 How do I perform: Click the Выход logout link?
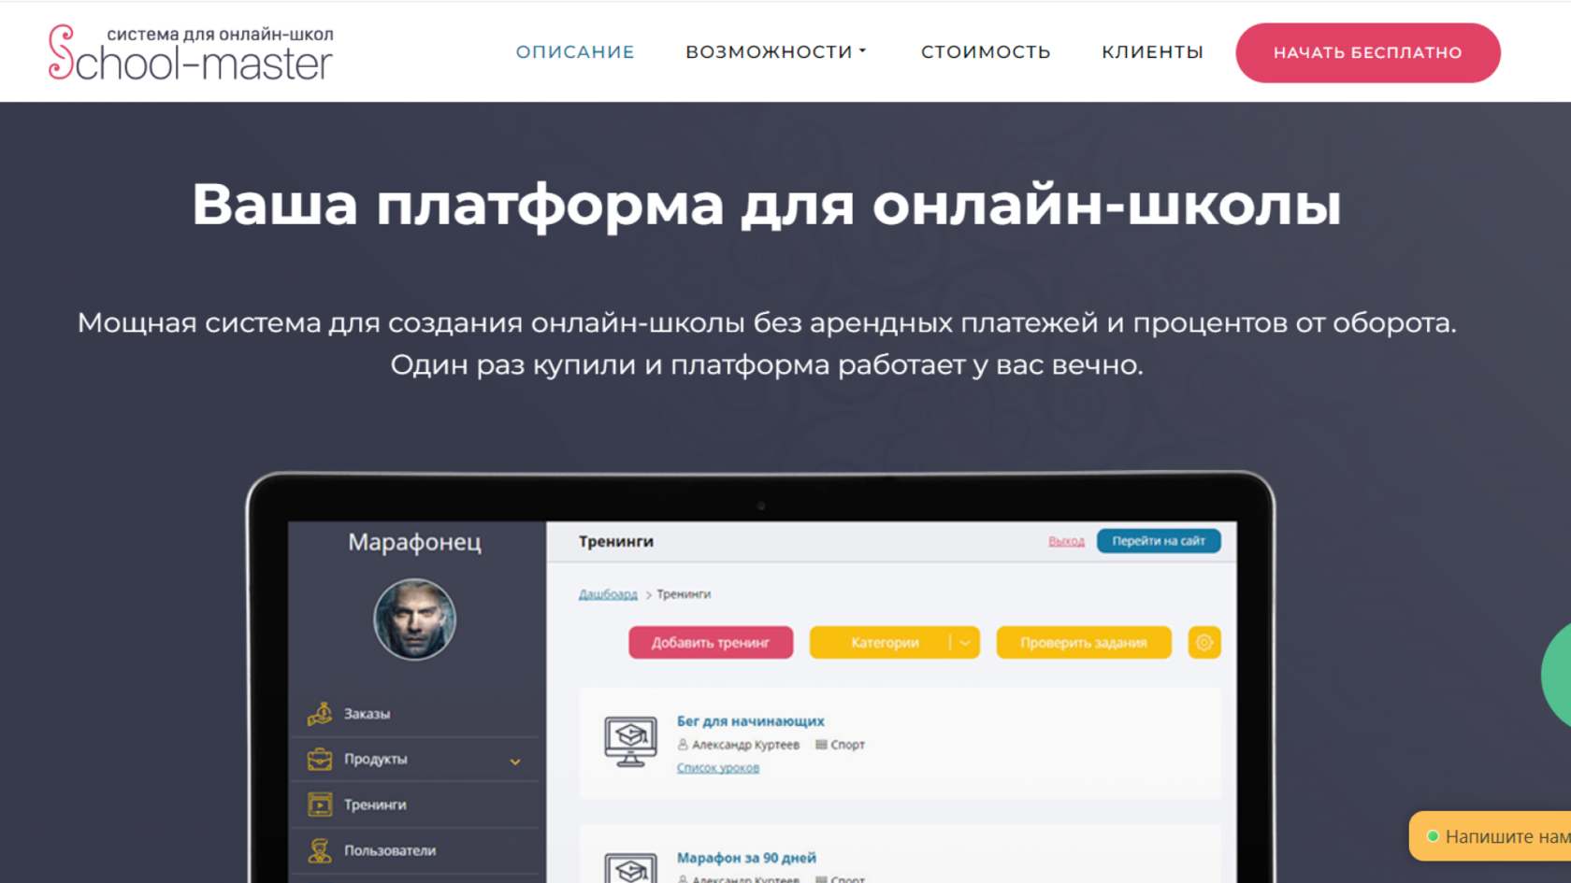(x=1066, y=541)
